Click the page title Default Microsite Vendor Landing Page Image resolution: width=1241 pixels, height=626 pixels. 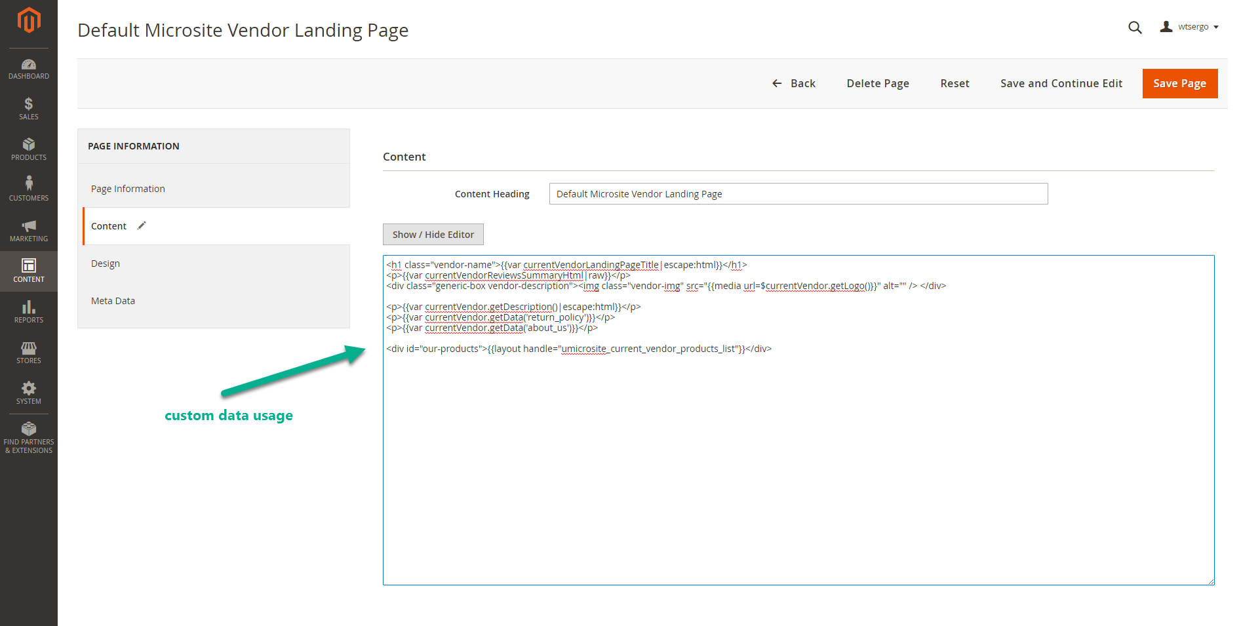[x=243, y=30]
